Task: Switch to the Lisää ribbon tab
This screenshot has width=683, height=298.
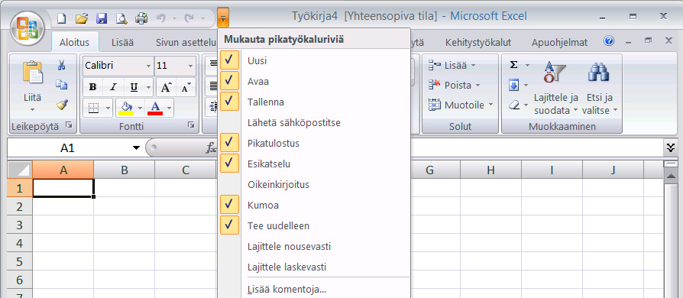Action: point(122,43)
